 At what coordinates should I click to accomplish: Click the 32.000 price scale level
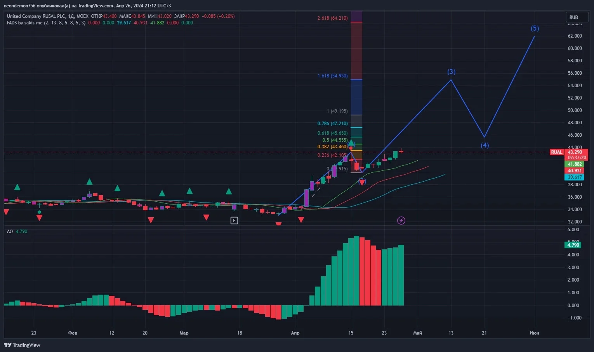click(x=575, y=222)
